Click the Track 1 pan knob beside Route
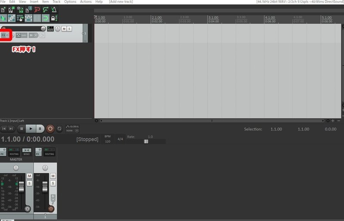The width and height of the screenshot is (344, 221). [x=58, y=28]
